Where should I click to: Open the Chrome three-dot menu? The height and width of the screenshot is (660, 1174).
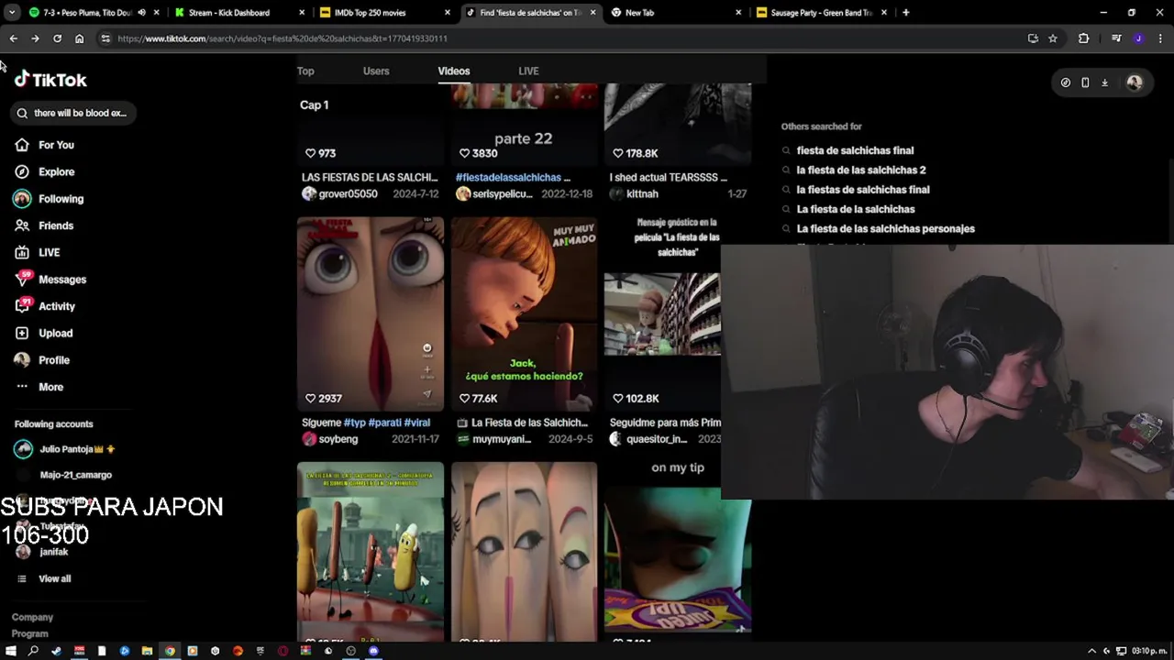(1160, 38)
